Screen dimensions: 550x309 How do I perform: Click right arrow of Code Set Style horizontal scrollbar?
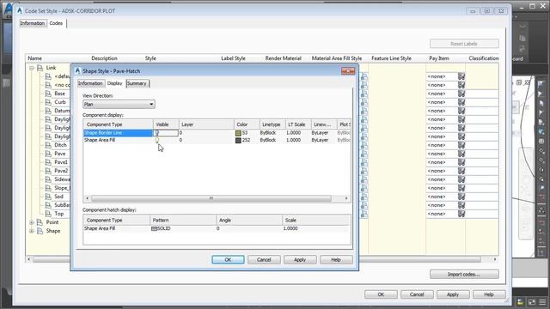[495, 259]
